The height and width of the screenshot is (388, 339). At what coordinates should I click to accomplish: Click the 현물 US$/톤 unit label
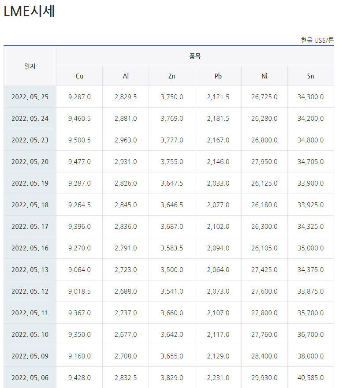317,40
